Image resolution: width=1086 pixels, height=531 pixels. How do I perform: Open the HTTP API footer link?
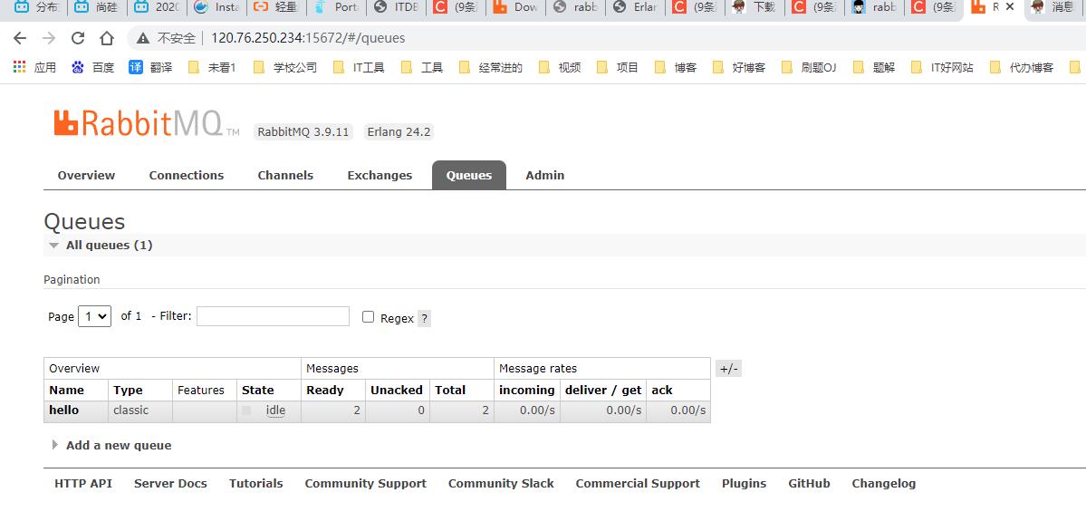click(x=83, y=484)
